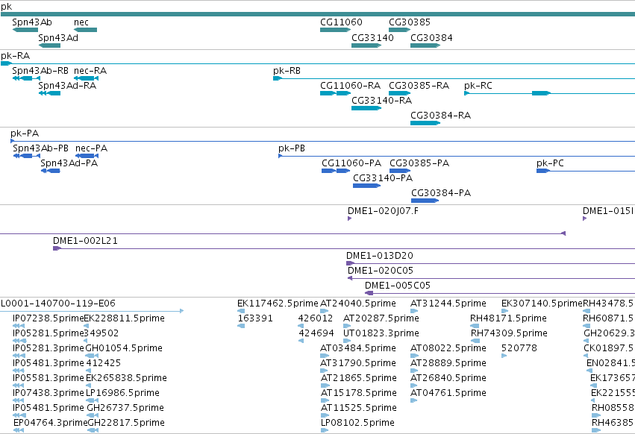
Task: Select the Spn43Ad-RA transcript
Action: point(49,93)
